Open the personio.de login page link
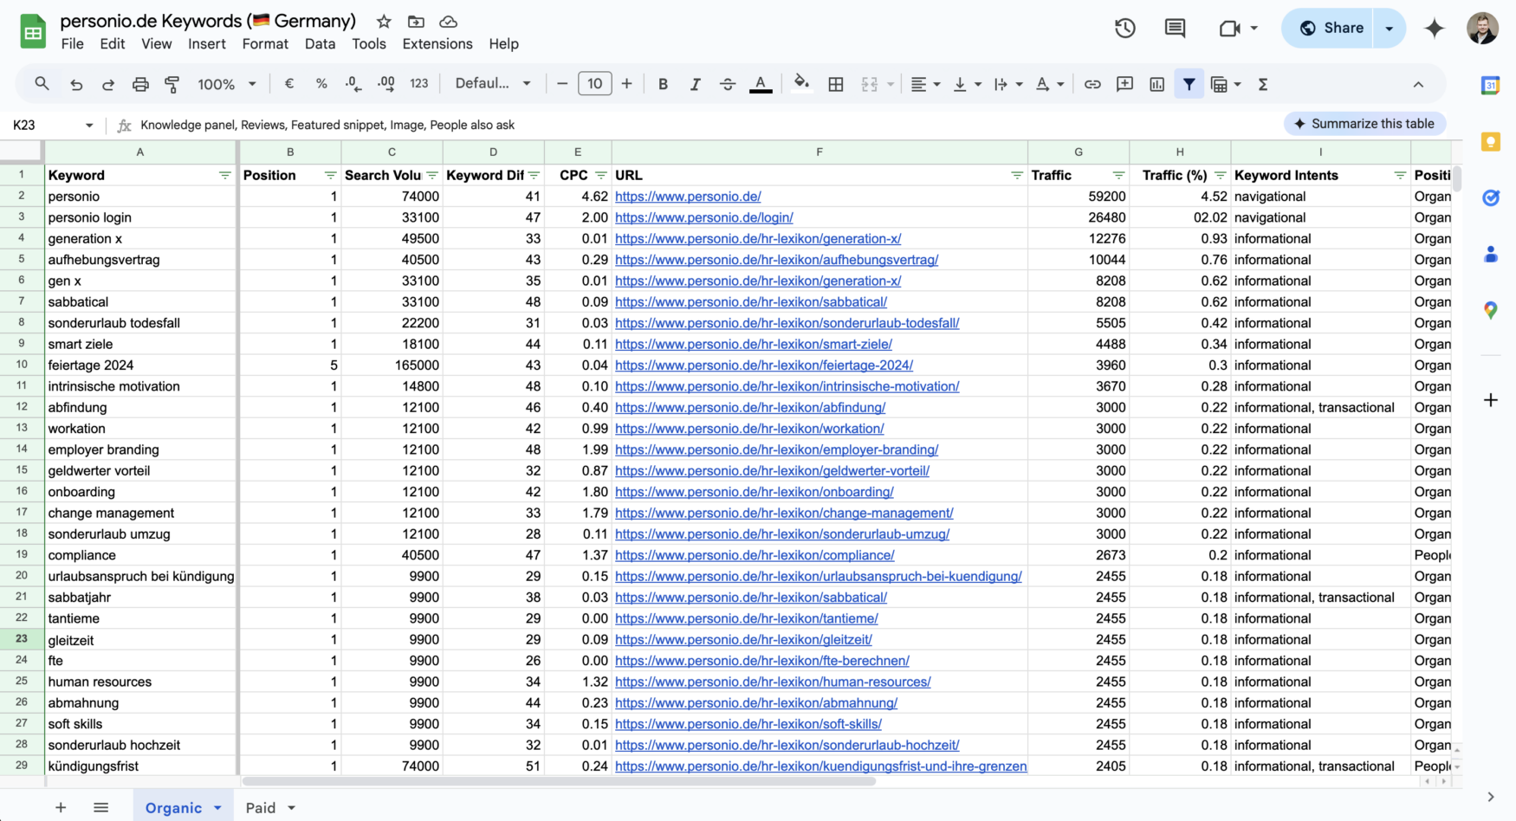This screenshot has height=821, width=1516. (x=703, y=217)
